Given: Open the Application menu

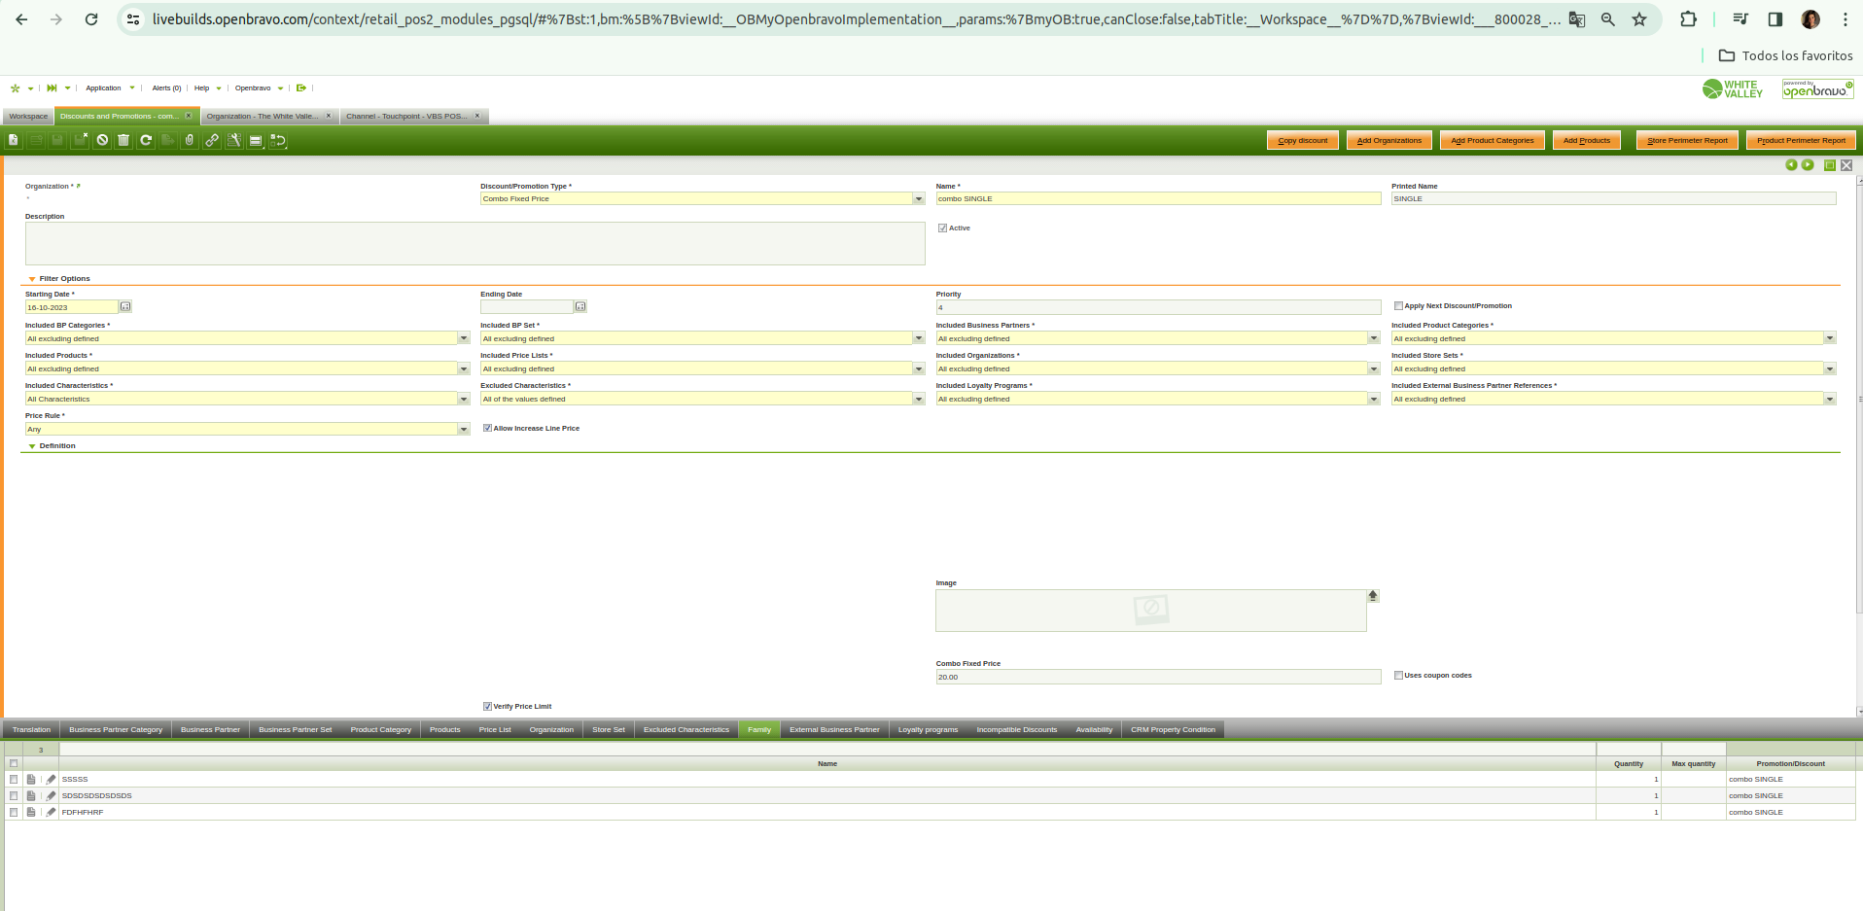Looking at the screenshot, I should [x=104, y=88].
